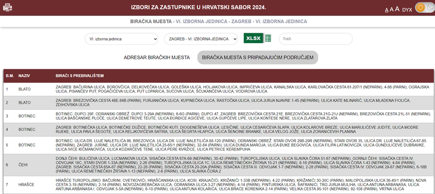The height and width of the screenshot is (194, 435).
Task: Click BLATO name in row 1
Action: click(24, 89)
